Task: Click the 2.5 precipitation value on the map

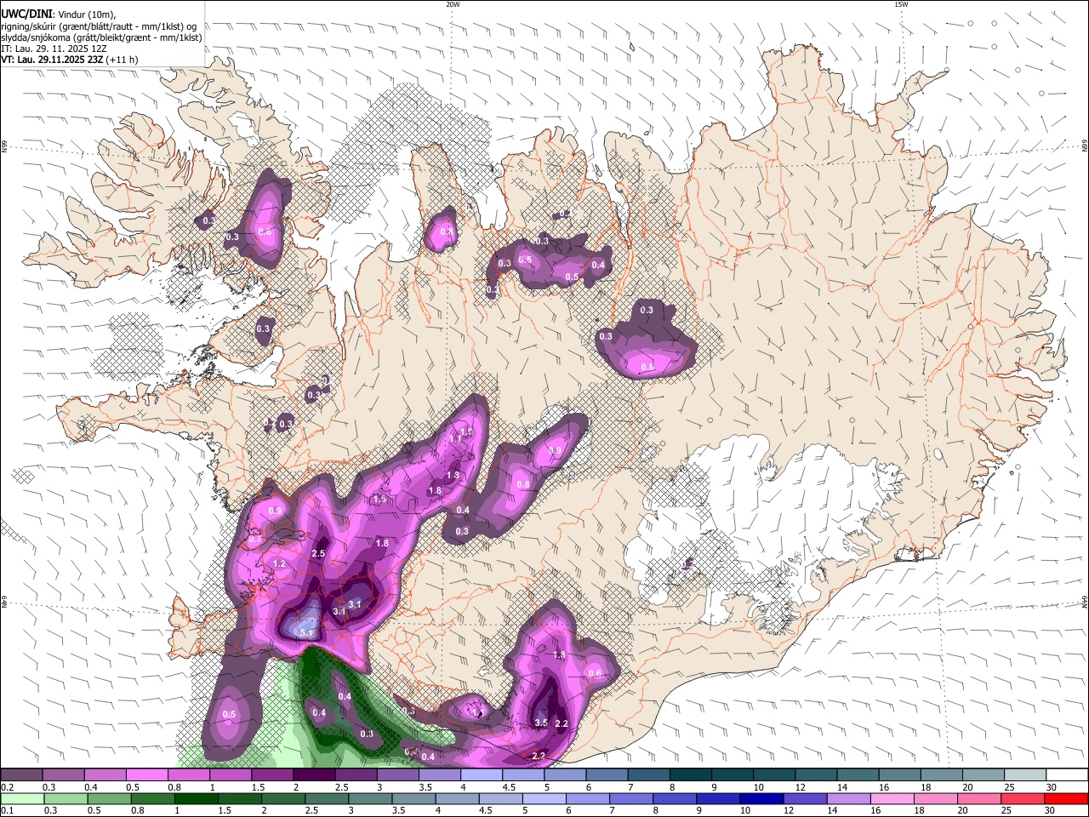Action: click(319, 553)
